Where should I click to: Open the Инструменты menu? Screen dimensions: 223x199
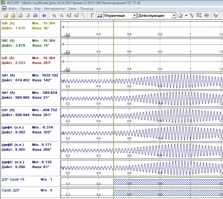54,9
